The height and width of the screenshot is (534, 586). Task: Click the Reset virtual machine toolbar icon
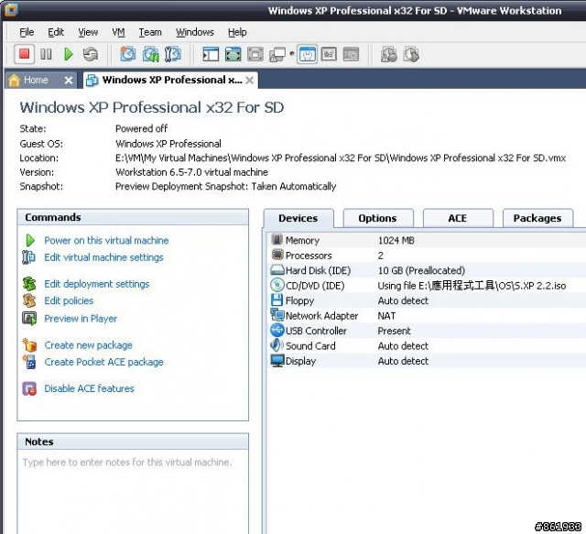pos(91,54)
